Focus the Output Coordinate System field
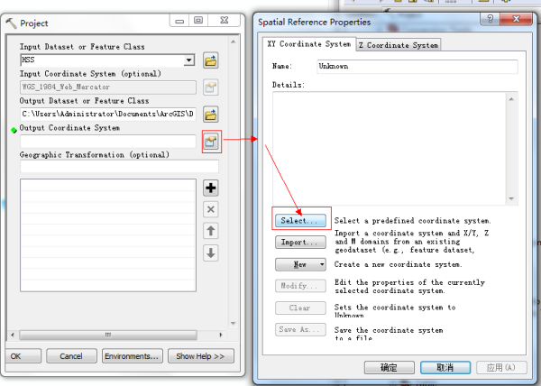The height and width of the screenshot is (386, 541). pos(108,141)
